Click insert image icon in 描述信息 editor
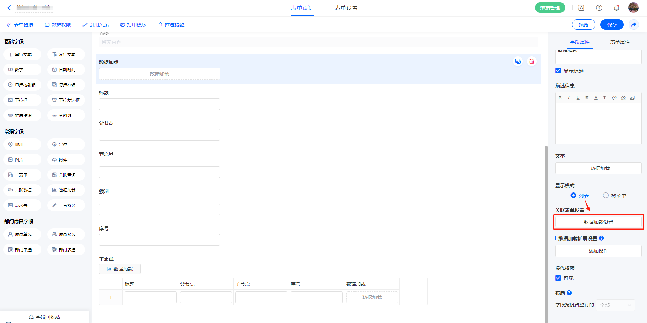This screenshot has height=323, width=647. (x=632, y=98)
